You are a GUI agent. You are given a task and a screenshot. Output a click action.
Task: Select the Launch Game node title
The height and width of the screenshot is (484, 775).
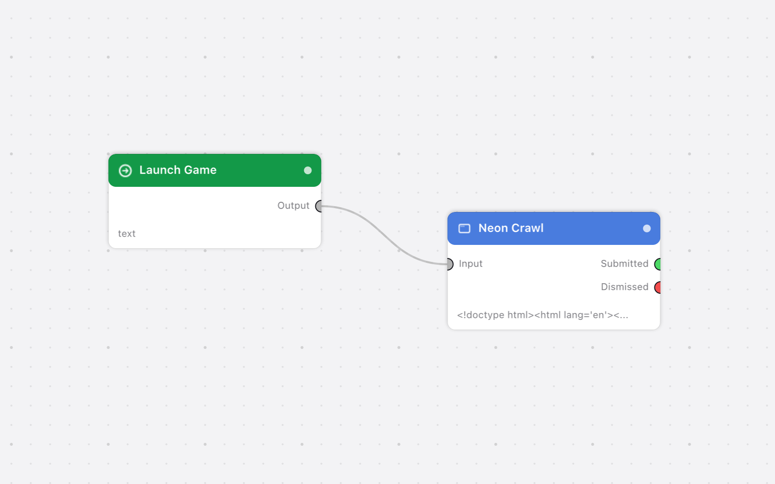pos(178,170)
